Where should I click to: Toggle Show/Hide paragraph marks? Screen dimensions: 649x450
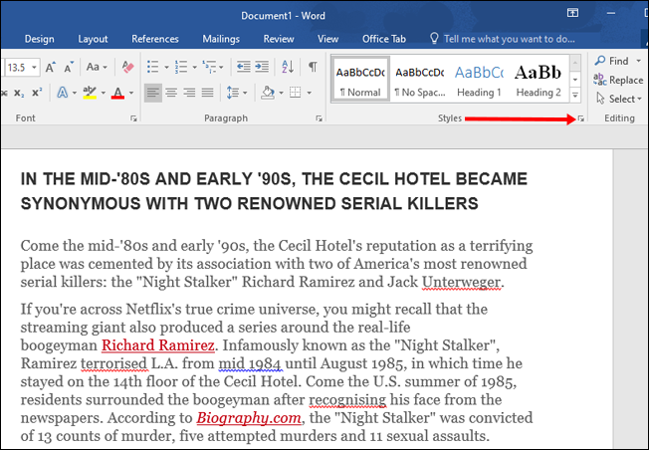[313, 67]
